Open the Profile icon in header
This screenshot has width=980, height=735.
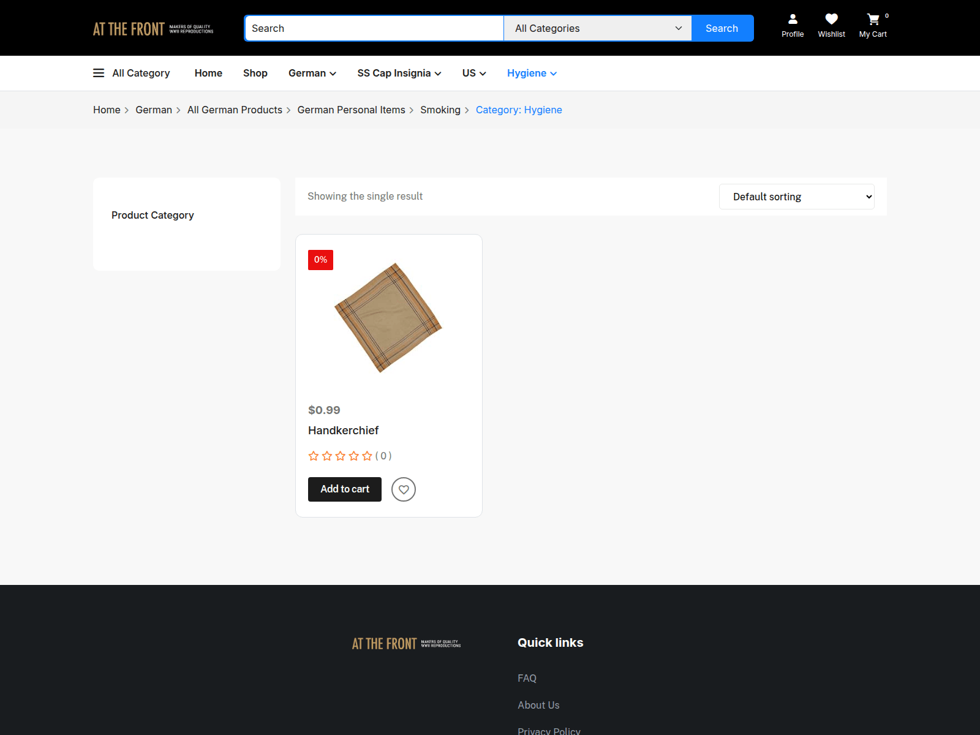point(793,26)
